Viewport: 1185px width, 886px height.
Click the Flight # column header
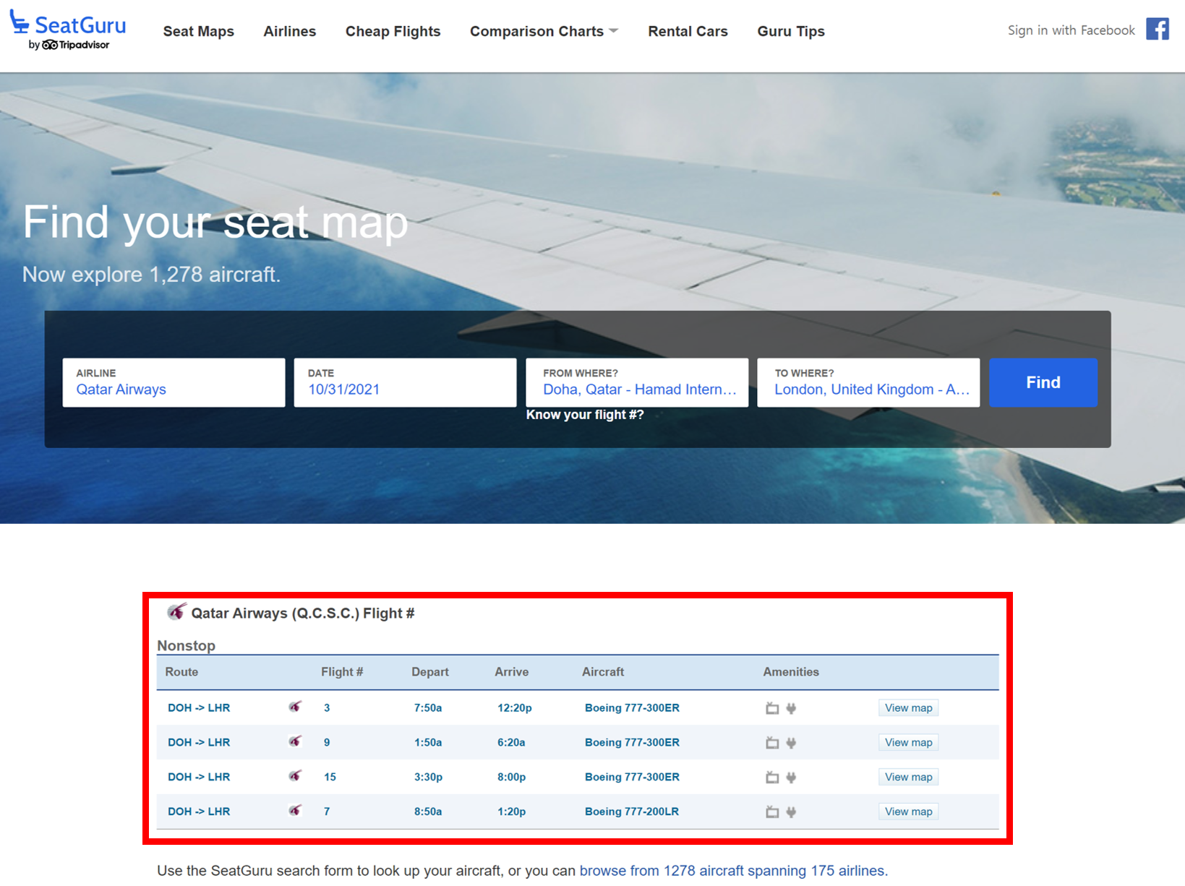click(342, 671)
